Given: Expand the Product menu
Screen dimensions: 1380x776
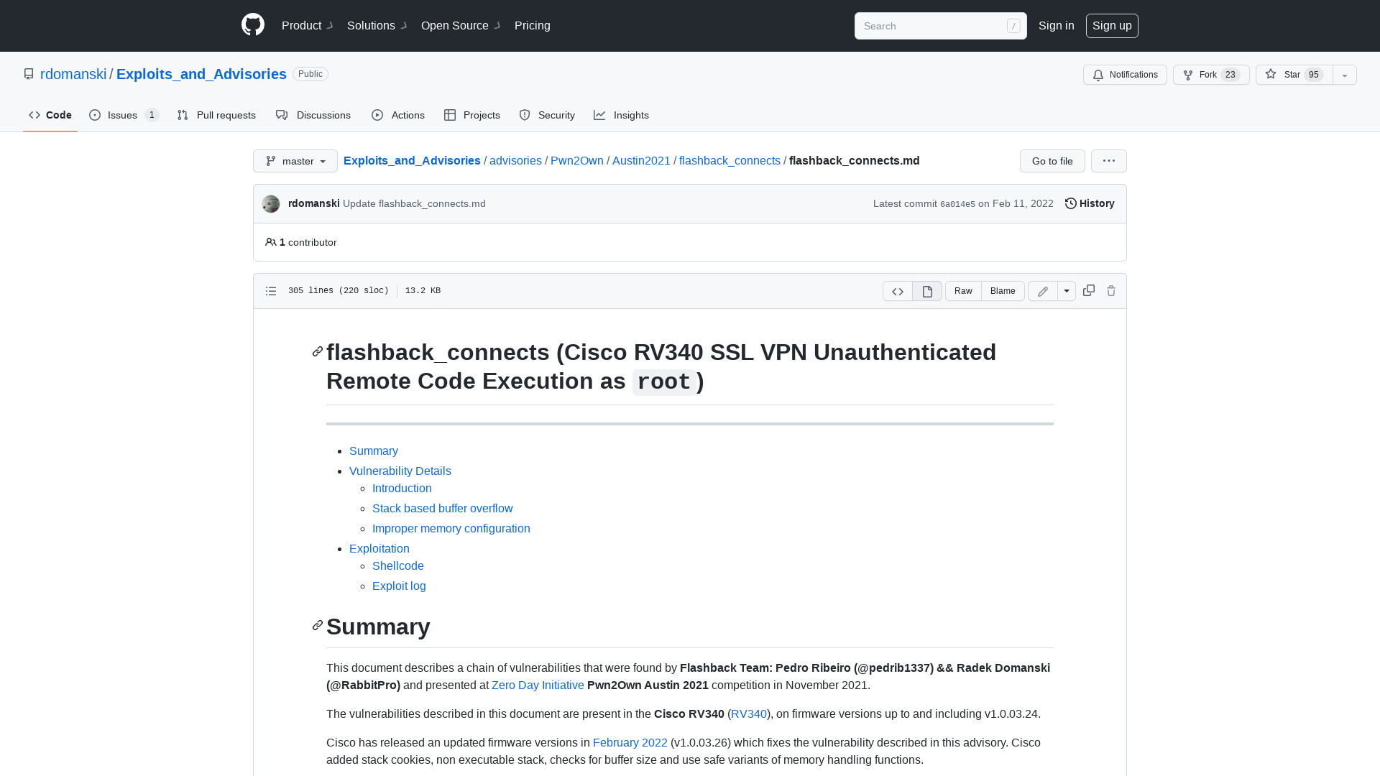Looking at the screenshot, I should tap(307, 26).
